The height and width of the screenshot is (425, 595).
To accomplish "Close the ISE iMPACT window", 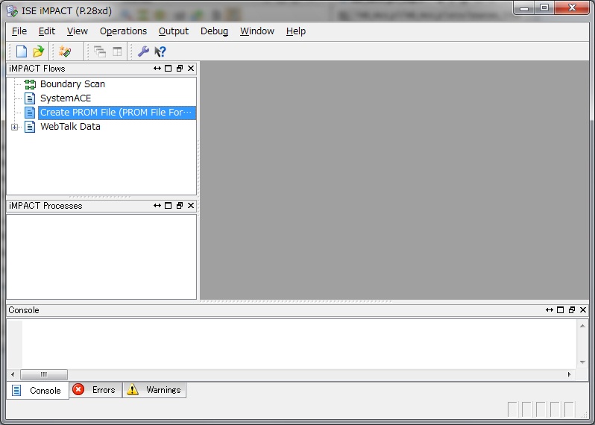I will (572, 8).
